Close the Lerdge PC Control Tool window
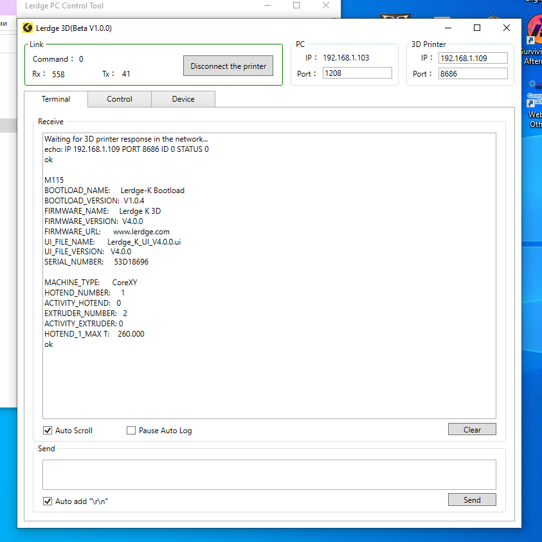The height and width of the screenshot is (542, 542). click(325, 5)
